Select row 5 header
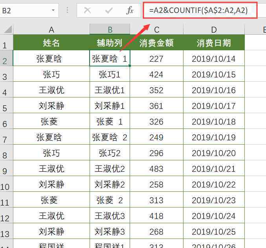This screenshot has height=248, width=266. (x=6, y=105)
